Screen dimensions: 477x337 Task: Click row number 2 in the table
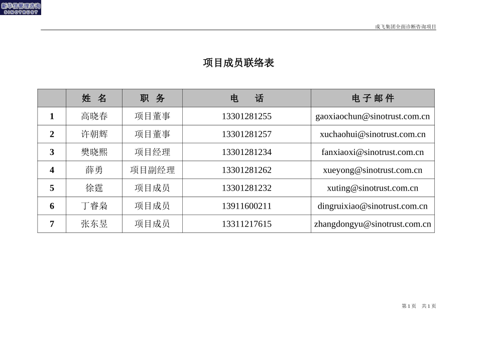point(52,134)
